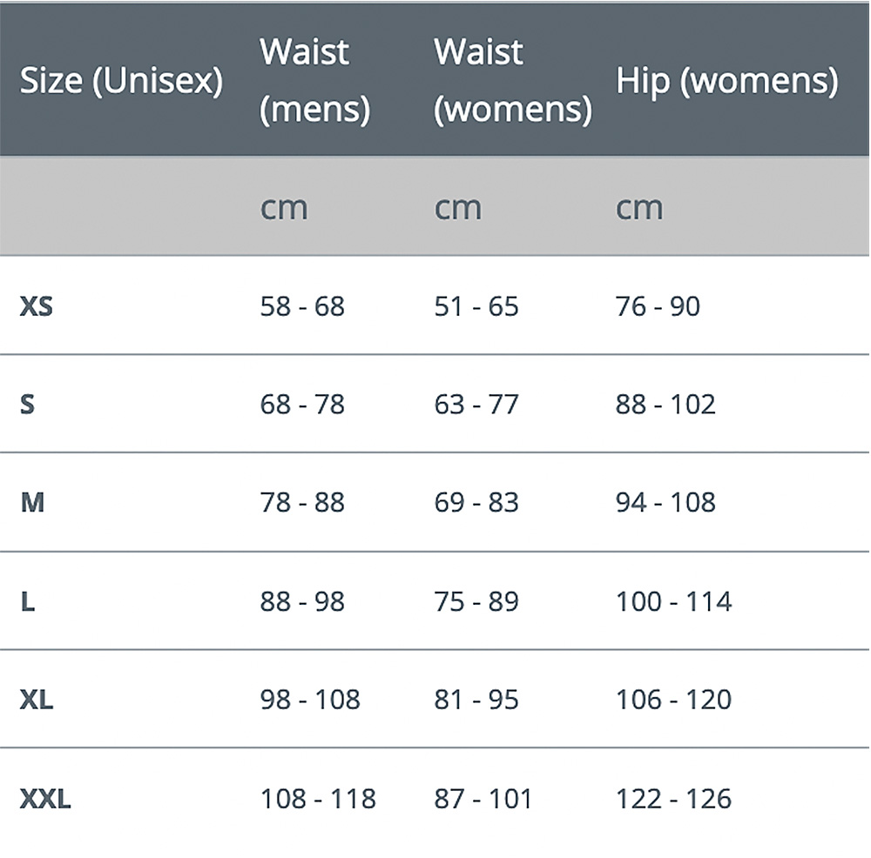Select the Waist (mens) header
Image resolution: width=871 pixels, height=858 pixels.
(315, 80)
